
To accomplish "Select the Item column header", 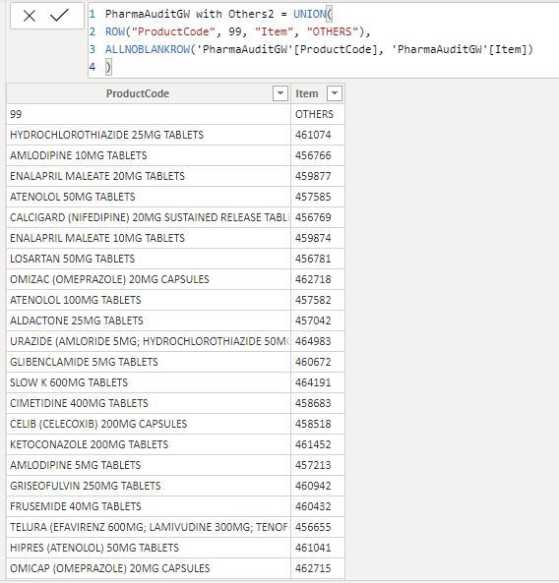I will tap(318, 93).
